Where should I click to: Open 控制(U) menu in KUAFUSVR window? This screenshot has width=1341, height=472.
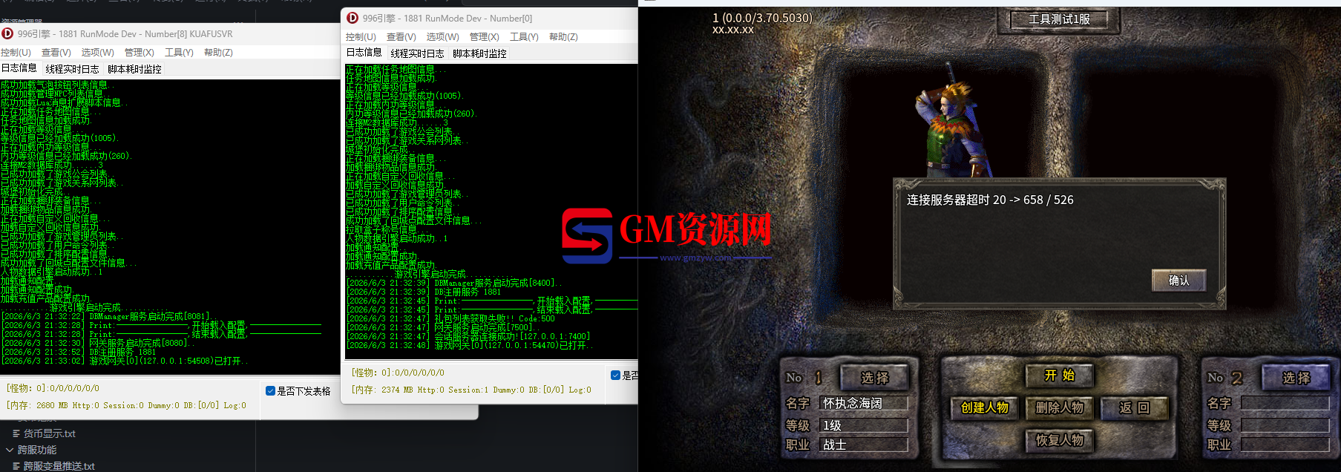16,53
